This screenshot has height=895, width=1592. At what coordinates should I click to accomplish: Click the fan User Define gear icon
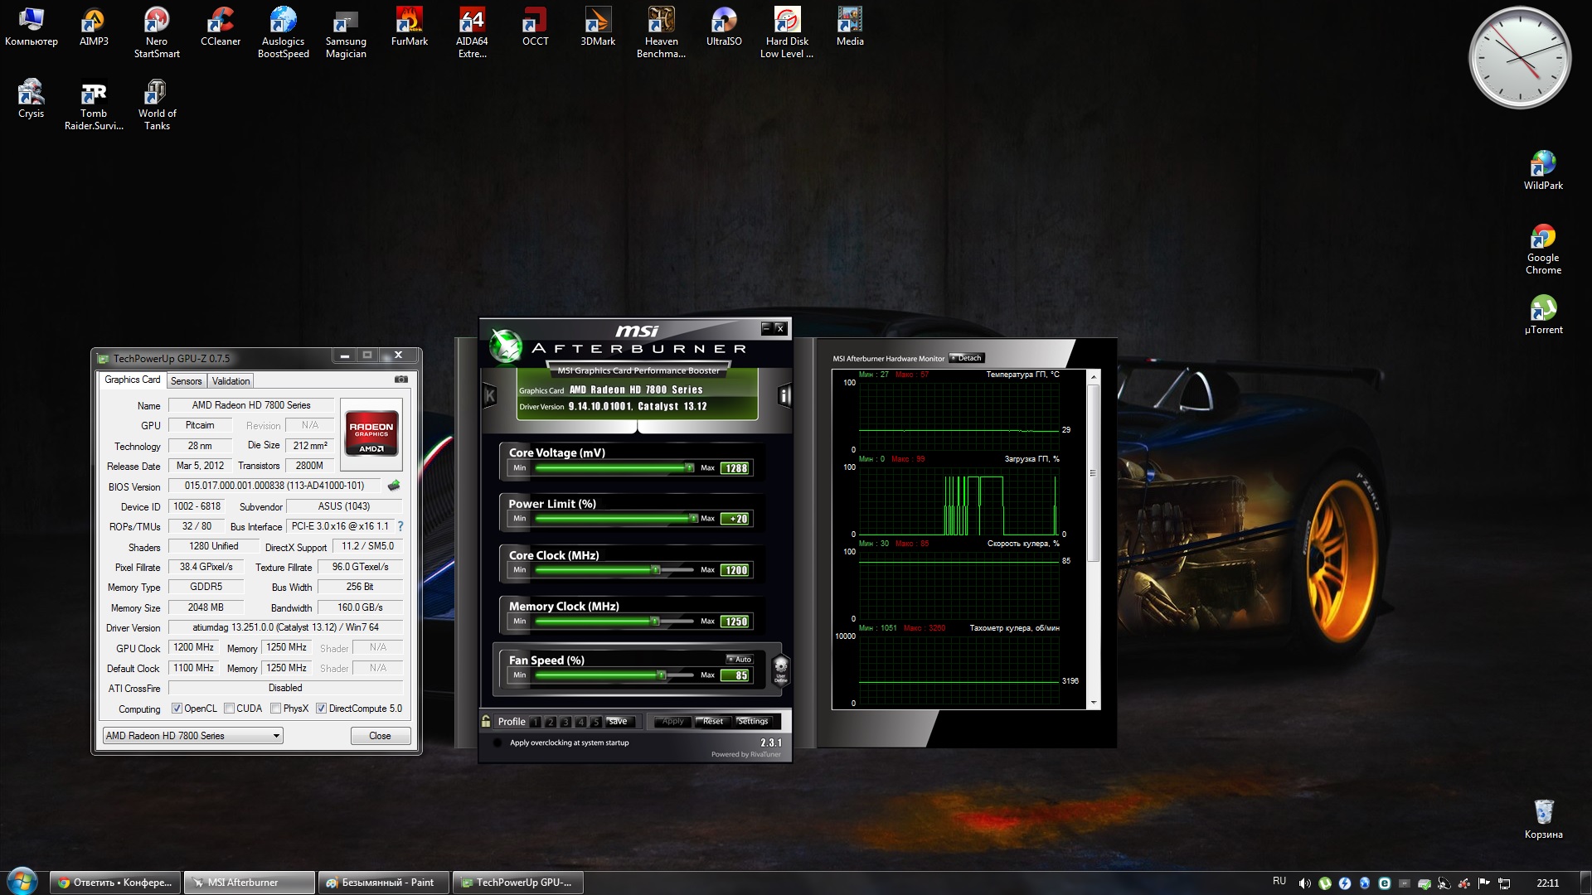pos(780,668)
